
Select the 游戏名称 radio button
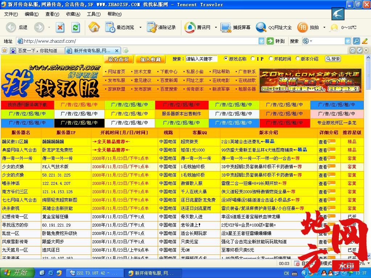(x=226, y=59)
